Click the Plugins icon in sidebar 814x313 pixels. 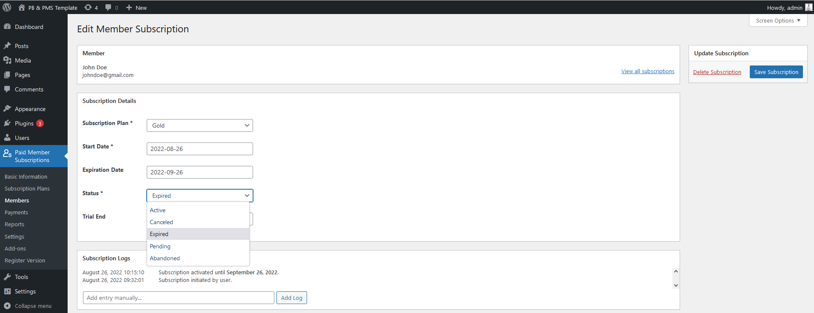[7, 123]
